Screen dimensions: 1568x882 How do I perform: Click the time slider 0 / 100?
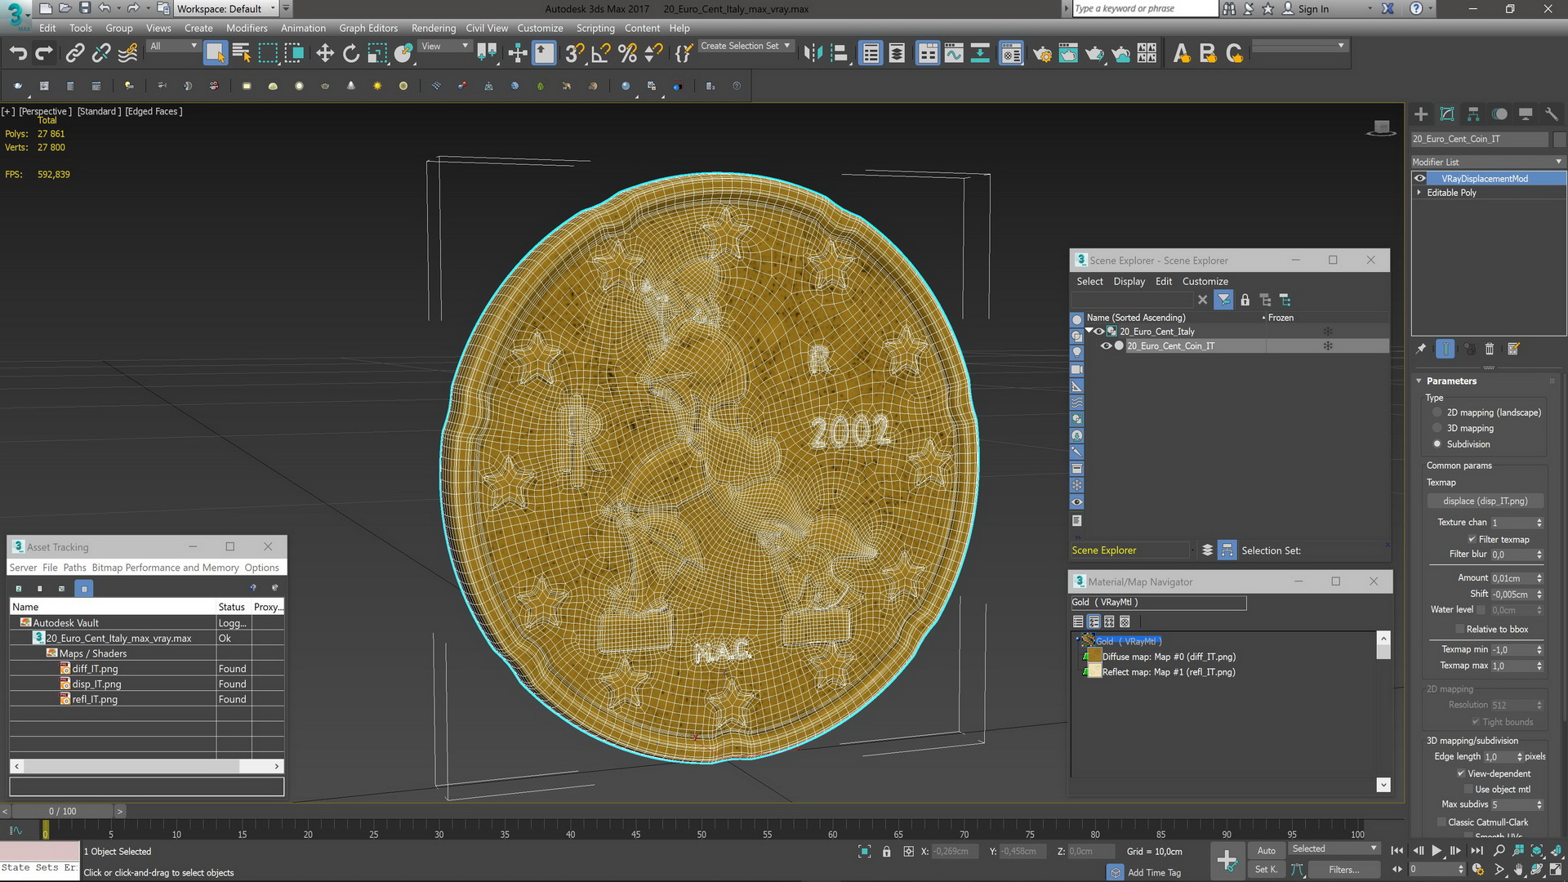[62, 811]
